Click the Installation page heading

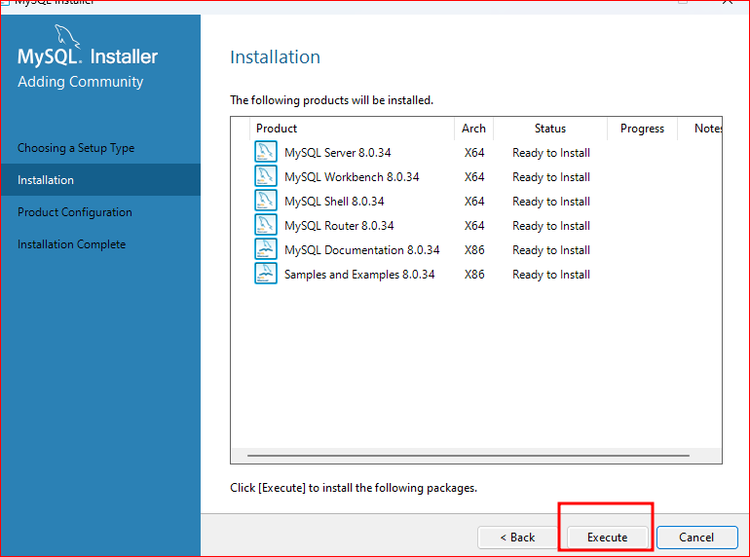click(x=275, y=56)
